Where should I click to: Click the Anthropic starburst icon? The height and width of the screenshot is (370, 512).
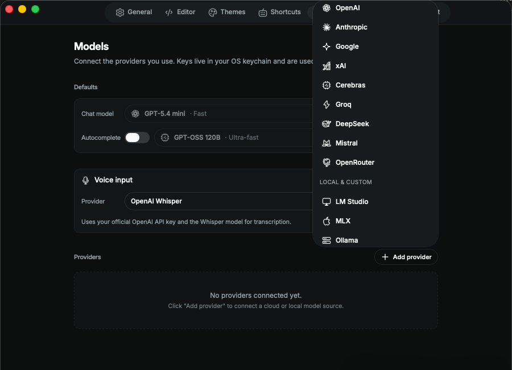pyautogui.click(x=327, y=27)
